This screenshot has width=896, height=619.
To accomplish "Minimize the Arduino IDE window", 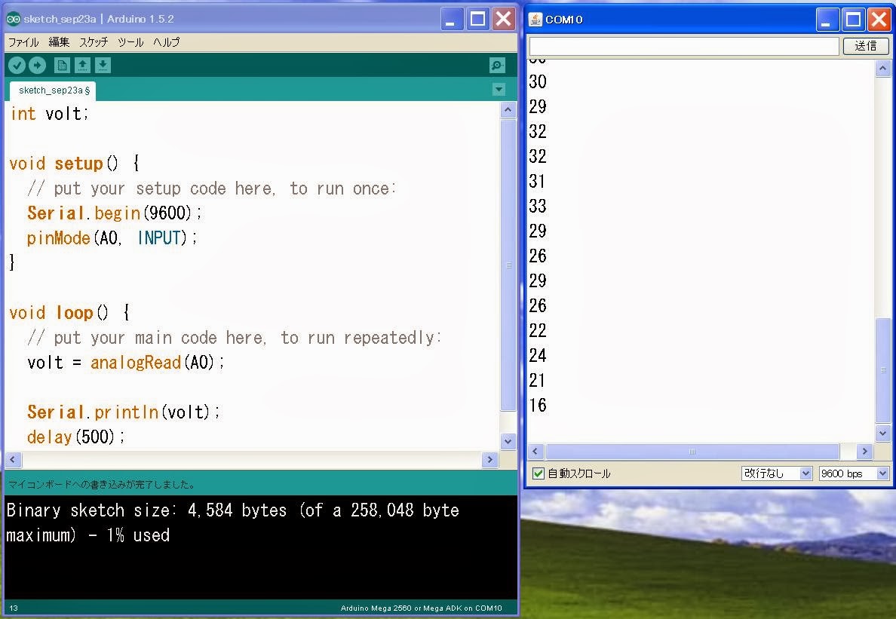I will pyautogui.click(x=452, y=20).
